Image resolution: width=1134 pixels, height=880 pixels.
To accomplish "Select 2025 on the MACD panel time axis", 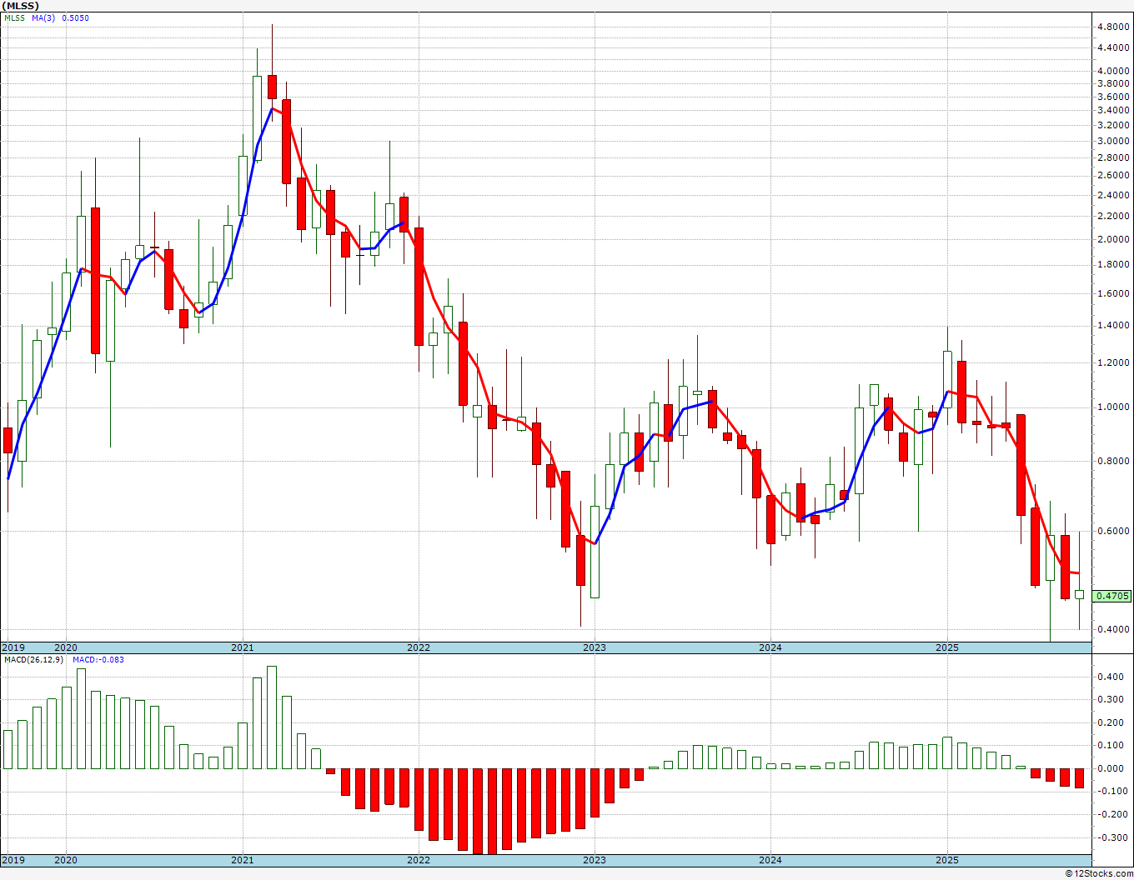I will click(x=947, y=860).
